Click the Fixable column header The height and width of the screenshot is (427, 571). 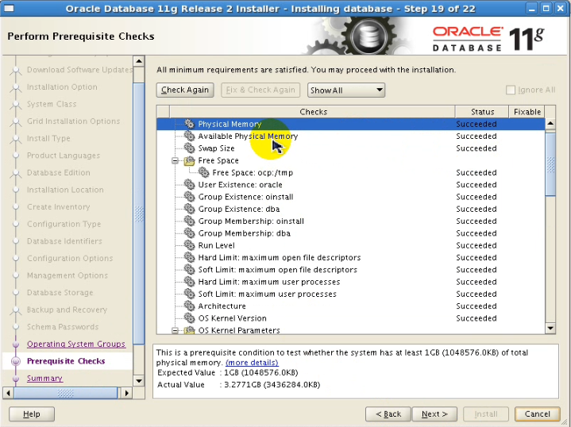tap(527, 112)
